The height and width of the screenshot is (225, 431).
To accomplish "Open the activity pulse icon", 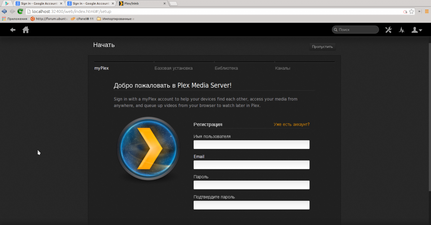I will [x=402, y=30].
